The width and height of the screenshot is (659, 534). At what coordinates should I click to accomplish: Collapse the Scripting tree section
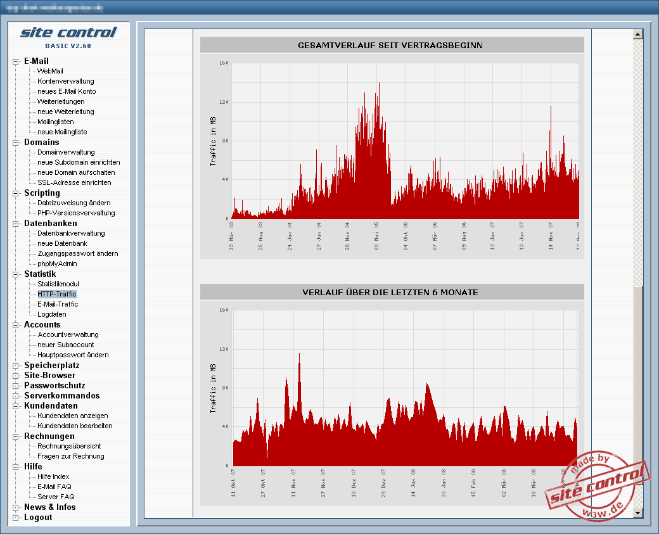tap(16, 194)
